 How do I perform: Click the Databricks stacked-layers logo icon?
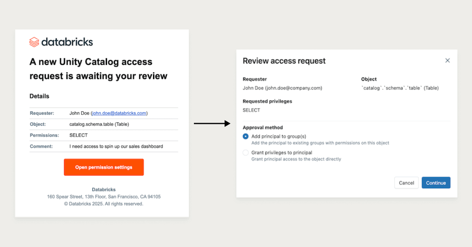34,42
